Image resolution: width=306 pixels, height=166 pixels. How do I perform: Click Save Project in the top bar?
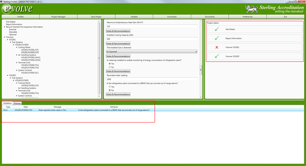[x=96, y=17]
